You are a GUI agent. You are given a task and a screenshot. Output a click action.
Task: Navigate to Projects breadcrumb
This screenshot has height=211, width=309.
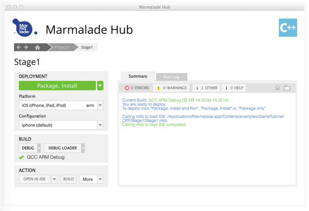click(x=62, y=47)
